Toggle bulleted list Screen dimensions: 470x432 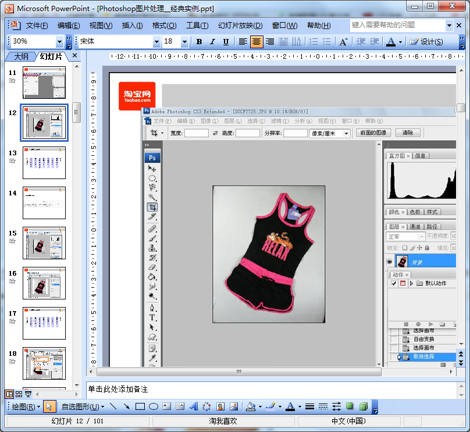click(327, 42)
